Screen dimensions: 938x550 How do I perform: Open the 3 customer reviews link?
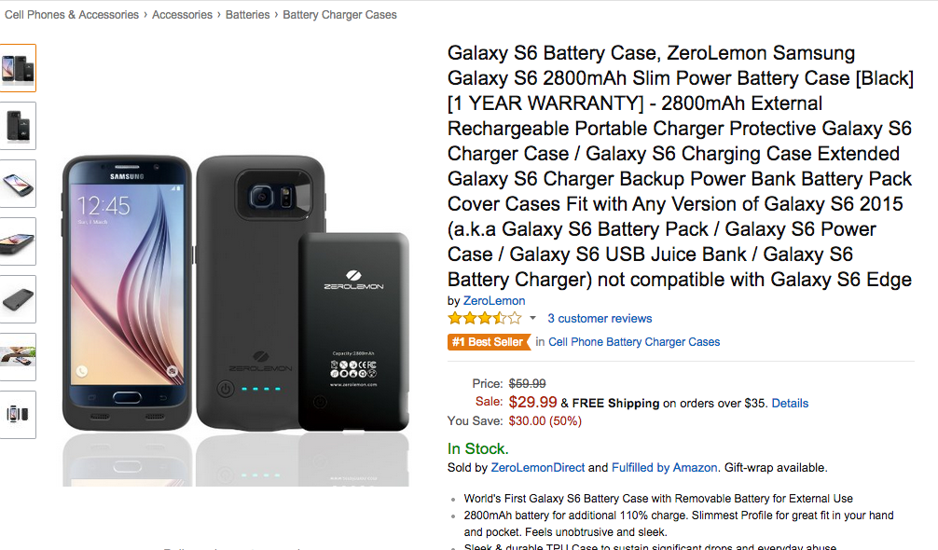pos(600,319)
